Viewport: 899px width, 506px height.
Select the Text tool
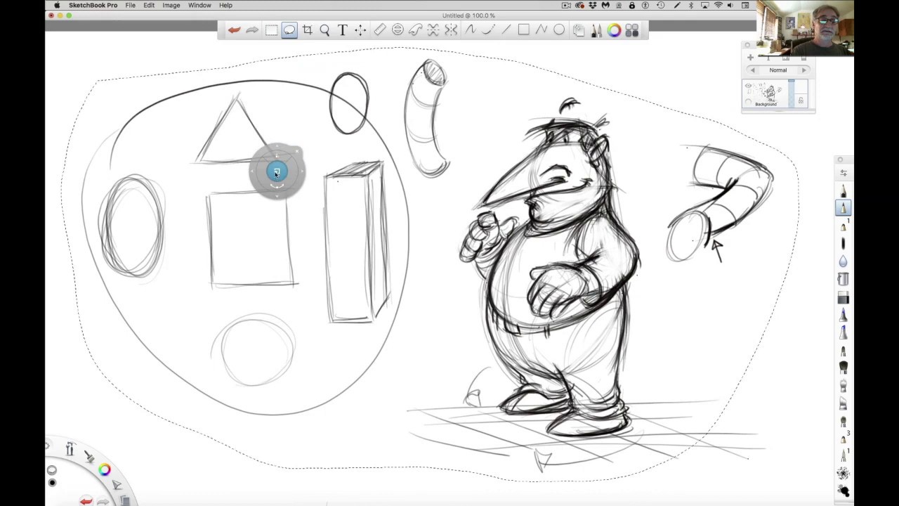pos(342,30)
